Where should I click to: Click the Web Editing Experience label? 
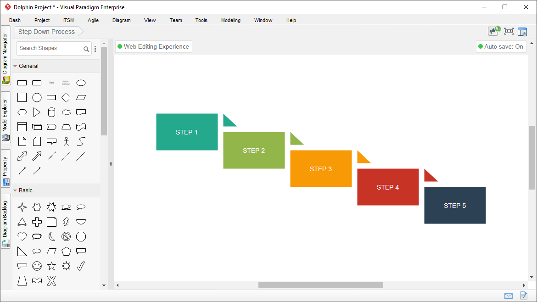coord(154,46)
